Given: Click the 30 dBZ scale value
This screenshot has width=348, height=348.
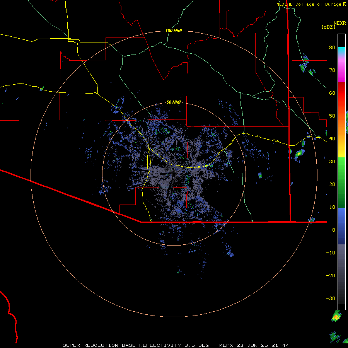Looking at the screenshot, I should 332,161.
